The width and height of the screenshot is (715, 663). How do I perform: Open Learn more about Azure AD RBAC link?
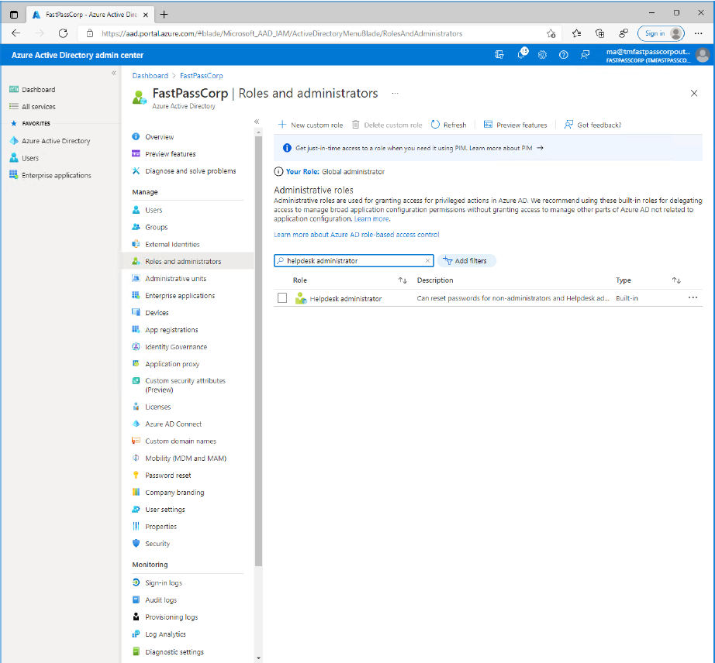click(356, 235)
